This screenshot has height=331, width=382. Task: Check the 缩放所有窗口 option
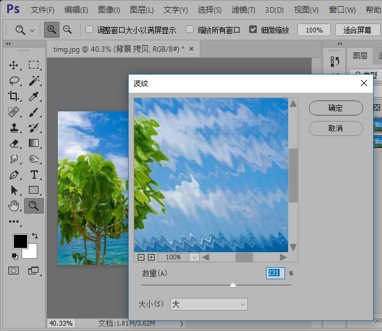click(x=190, y=29)
